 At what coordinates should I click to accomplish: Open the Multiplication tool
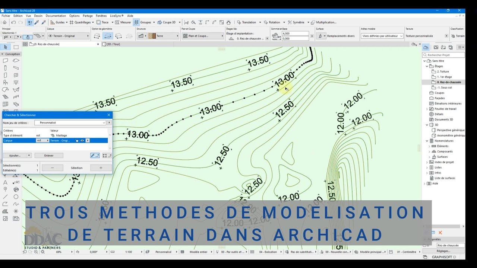pos(323,22)
